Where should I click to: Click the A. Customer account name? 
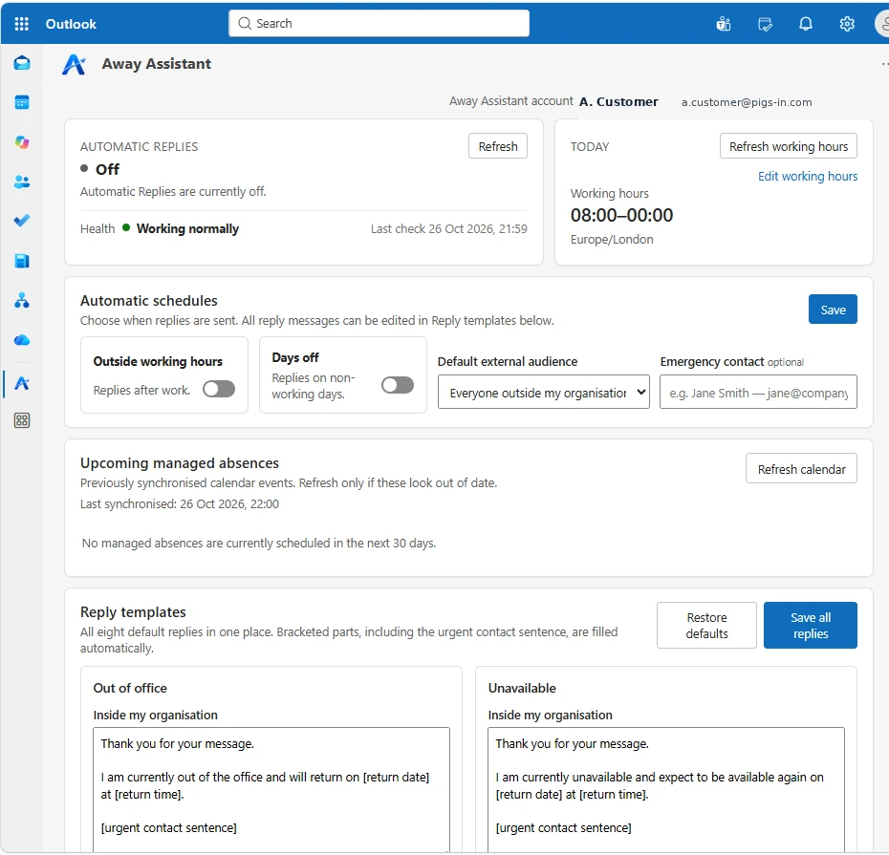[618, 102]
